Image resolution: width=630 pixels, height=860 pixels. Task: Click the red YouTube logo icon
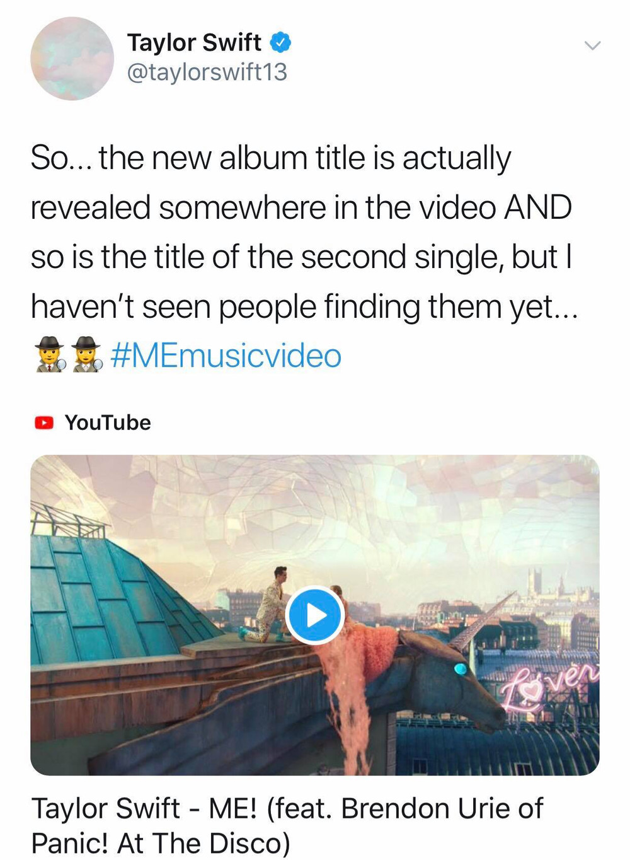click(x=44, y=422)
